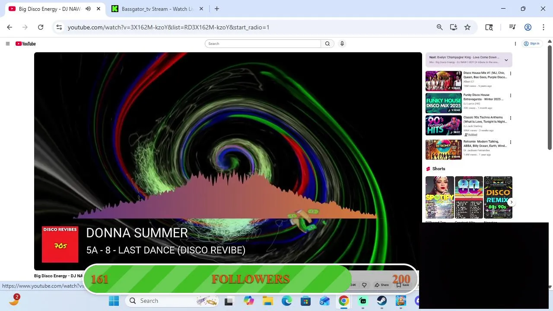553x311 pixels.
Task: Click the address bar URL text
Action: click(x=168, y=27)
